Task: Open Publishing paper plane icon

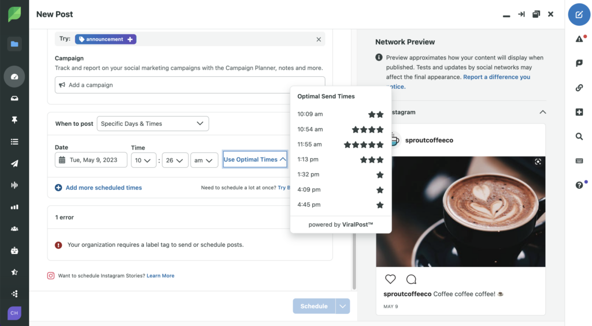Action: pyautogui.click(x=14, y=163)
